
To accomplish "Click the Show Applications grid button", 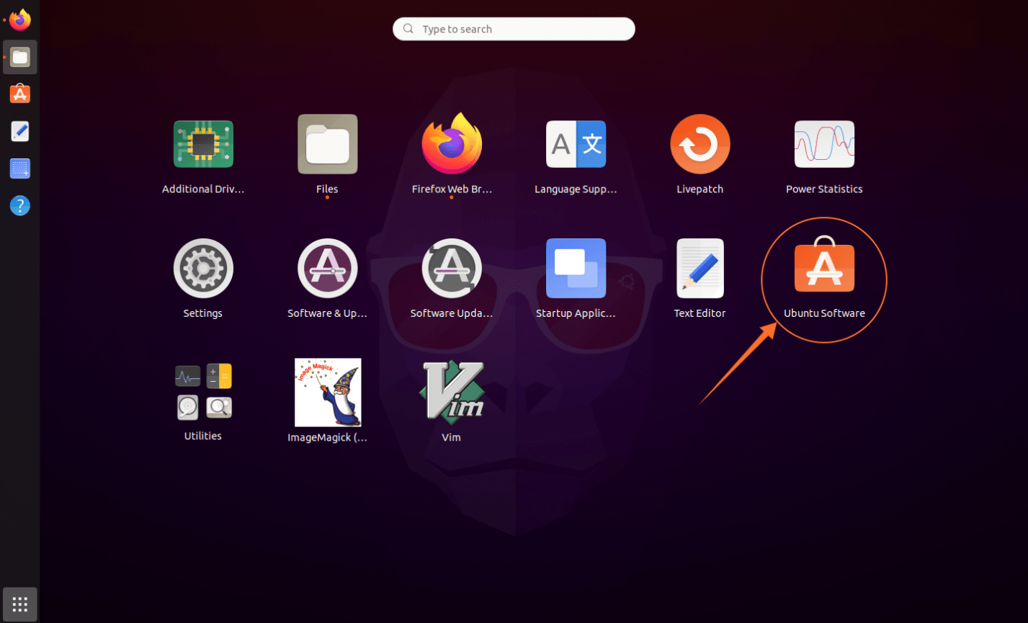I will pos(19,604).
